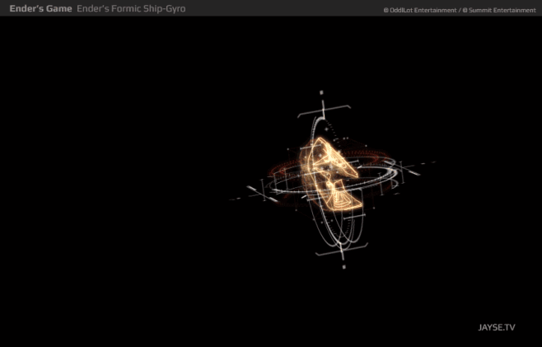Viewport: 542px width, 347px height.
Task: Click the small square marker below the gyro
Action: pyautogui.click(x=343, y=267)
